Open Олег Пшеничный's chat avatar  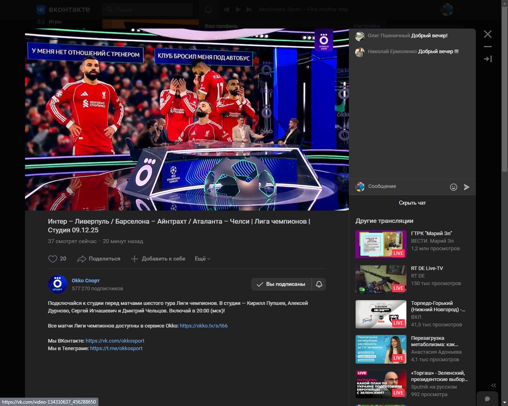(x=360, y=36)
